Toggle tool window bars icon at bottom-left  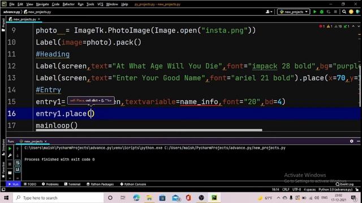tap(3, 189)
